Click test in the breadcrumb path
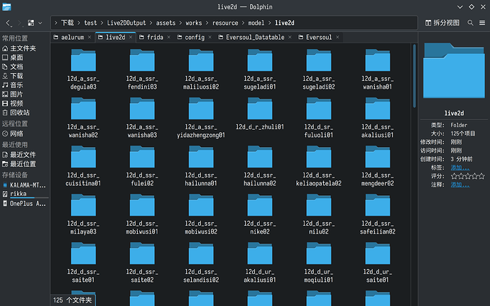The image size is (490, 306). [90, 23]
